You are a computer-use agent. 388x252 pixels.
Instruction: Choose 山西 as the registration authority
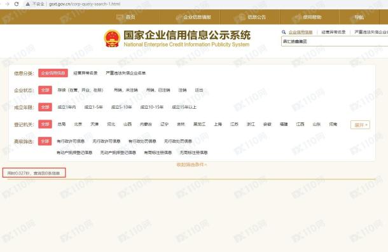pyautogui.click(x=127, y=124)
